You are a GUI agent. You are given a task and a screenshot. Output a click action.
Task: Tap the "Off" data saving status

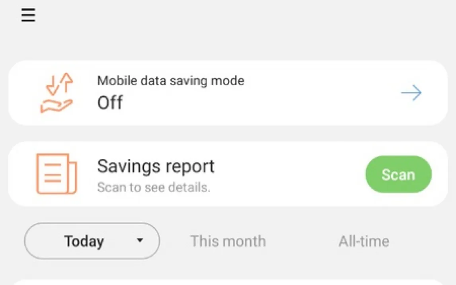pyautogui.click(x=110, y=103)
